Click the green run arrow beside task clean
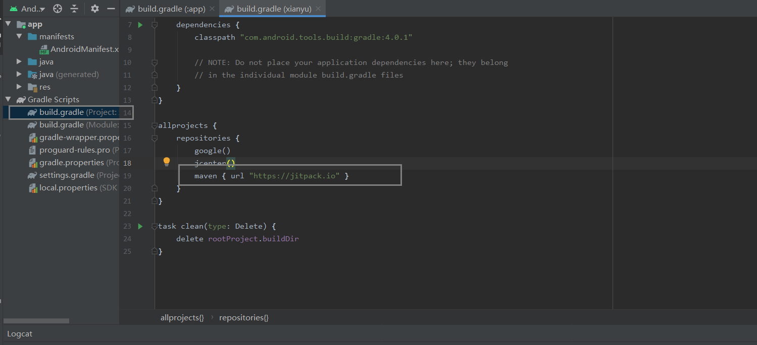Screen dimensions: 757x345 point(140,226)
